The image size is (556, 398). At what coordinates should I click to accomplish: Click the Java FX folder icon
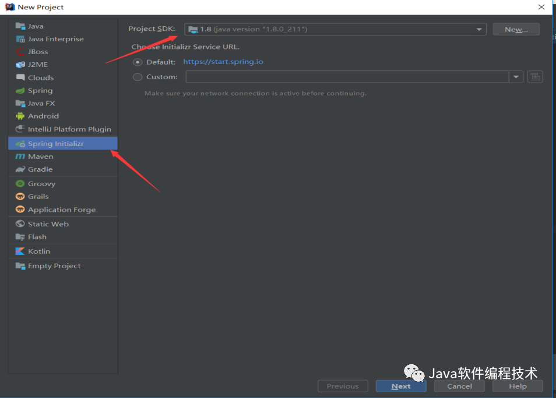coord(20,104)
